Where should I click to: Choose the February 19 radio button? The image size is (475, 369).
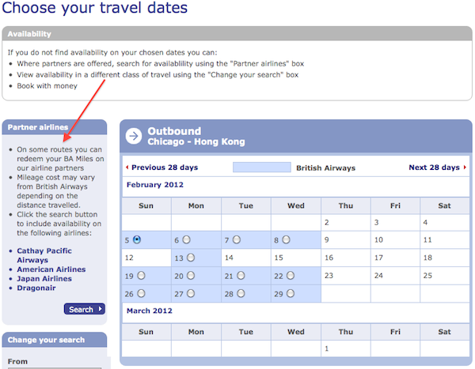coord(141,275)
